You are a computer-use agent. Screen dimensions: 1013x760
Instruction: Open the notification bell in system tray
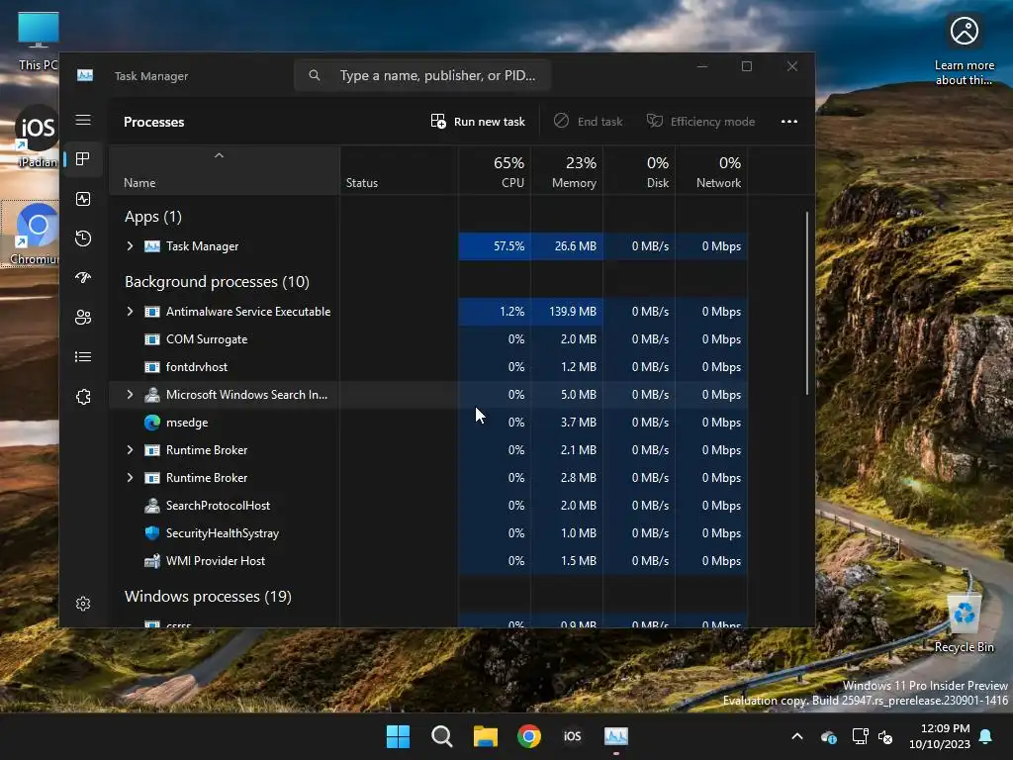pyautogui.click(x=986, y=736)
